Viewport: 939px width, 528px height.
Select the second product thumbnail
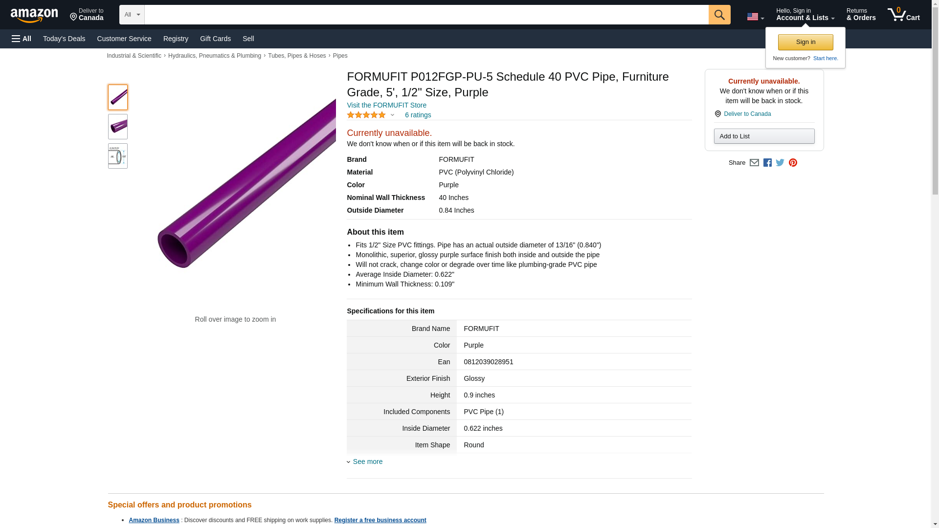pyautogui.click(x=118, y=127)
